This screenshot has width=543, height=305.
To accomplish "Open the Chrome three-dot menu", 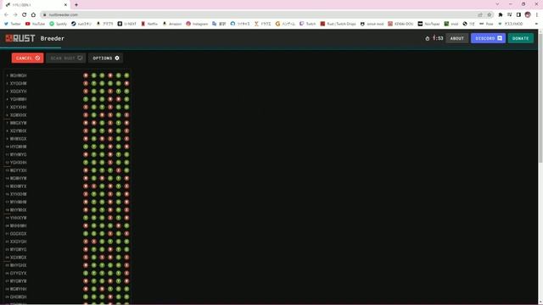I will [x=537, y=15].
